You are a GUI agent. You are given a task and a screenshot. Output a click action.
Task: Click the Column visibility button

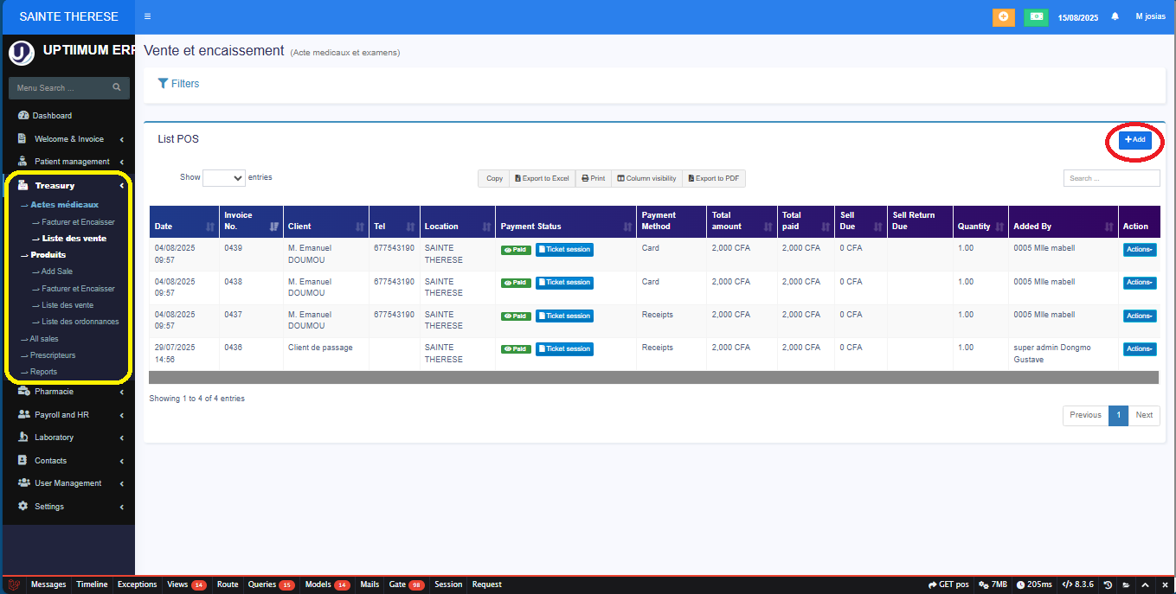pos(646,178)
